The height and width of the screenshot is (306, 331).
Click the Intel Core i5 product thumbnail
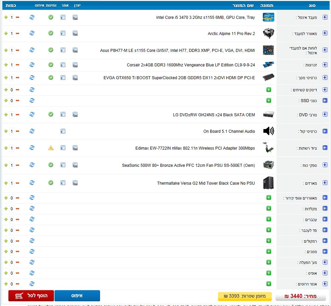(268, 17)
